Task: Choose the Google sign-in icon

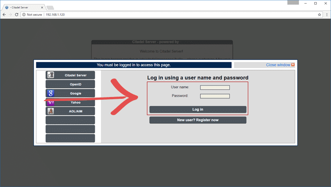Action: [x=50, y=93]
